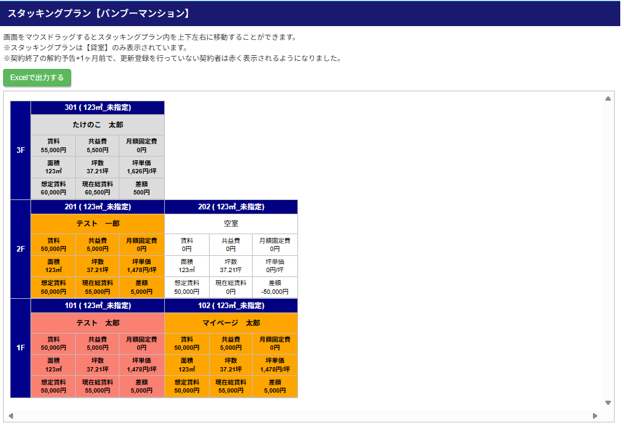Click the scroll up arrow
Screen dimensions: 624x428
pos(608,98)
